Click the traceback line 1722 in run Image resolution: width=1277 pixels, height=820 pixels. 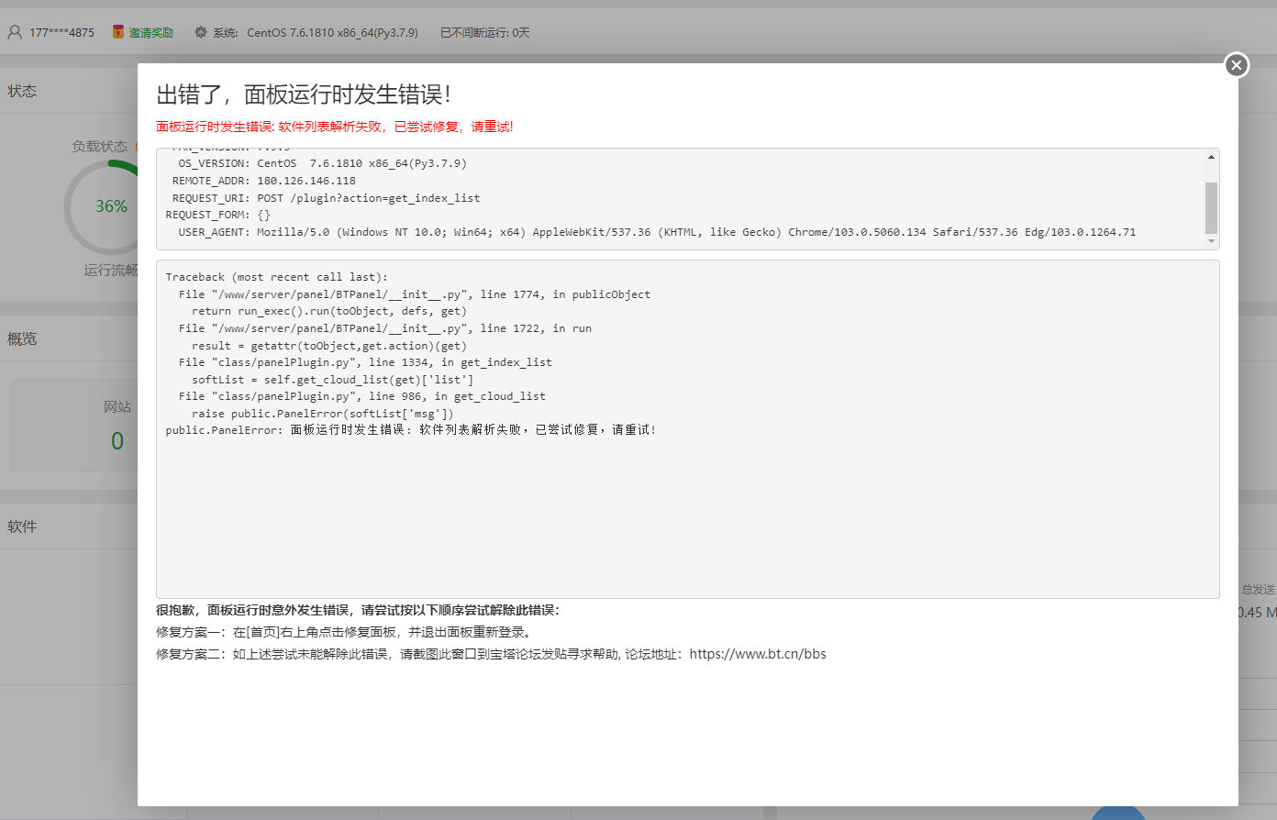(385, 328)
